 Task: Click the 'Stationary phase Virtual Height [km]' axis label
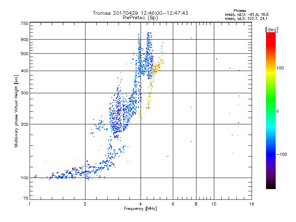(x=16, y=111)
